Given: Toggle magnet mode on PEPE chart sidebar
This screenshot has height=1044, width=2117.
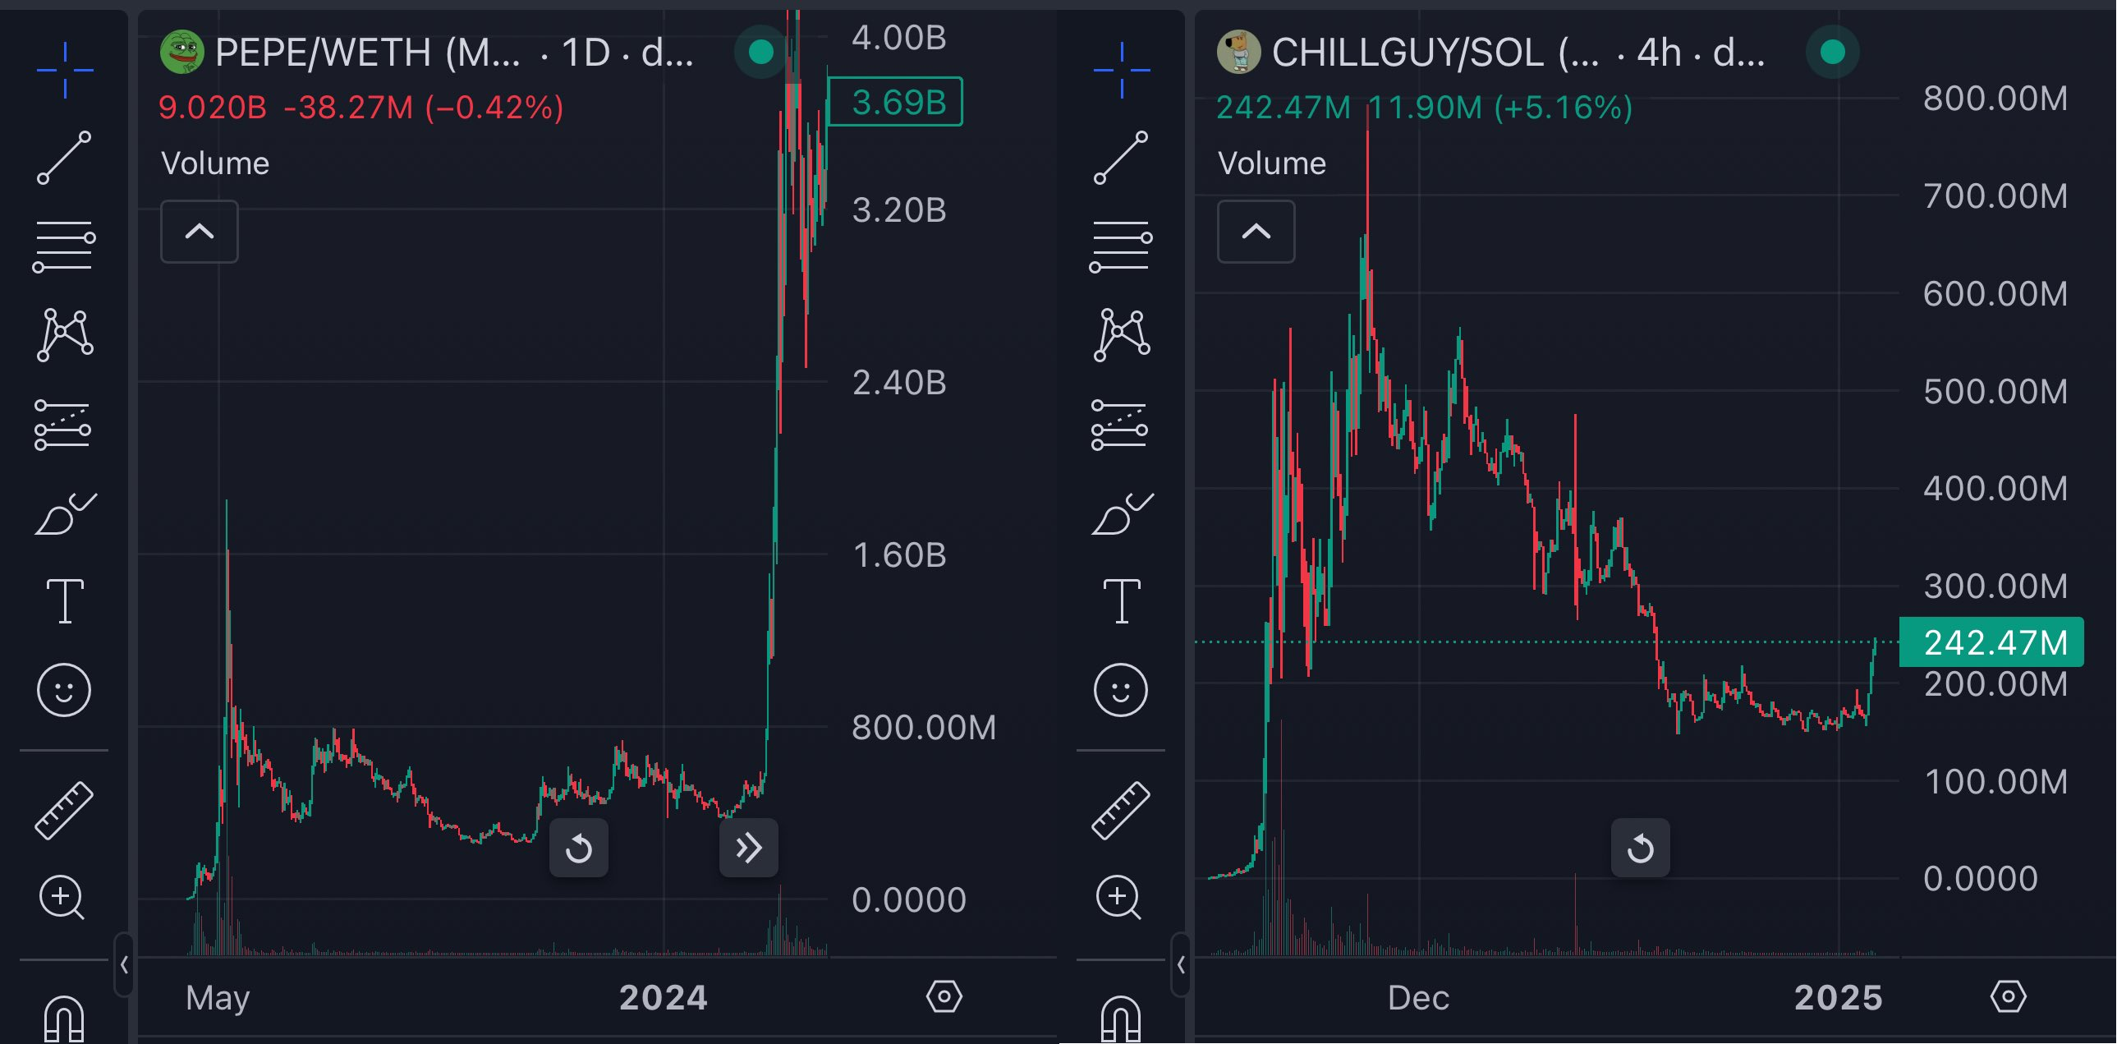Looking at the screenshot, I should tap(64, 1019).
